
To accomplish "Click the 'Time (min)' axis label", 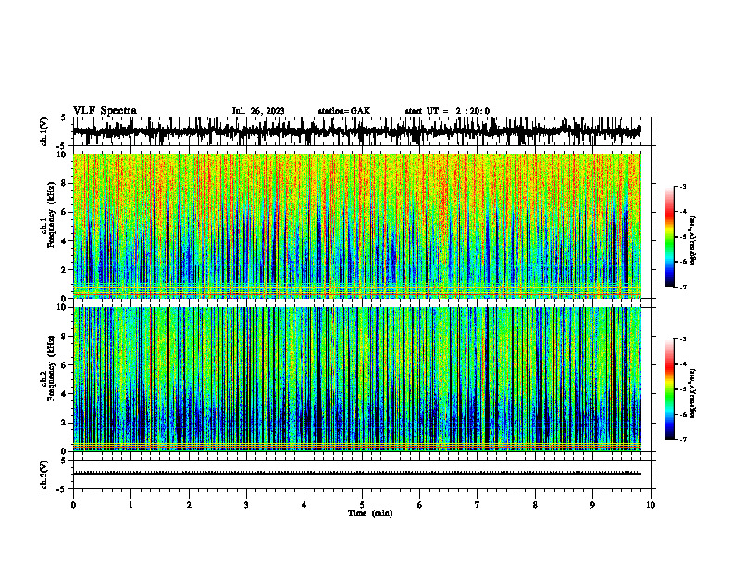I will [x=370, y=513].
